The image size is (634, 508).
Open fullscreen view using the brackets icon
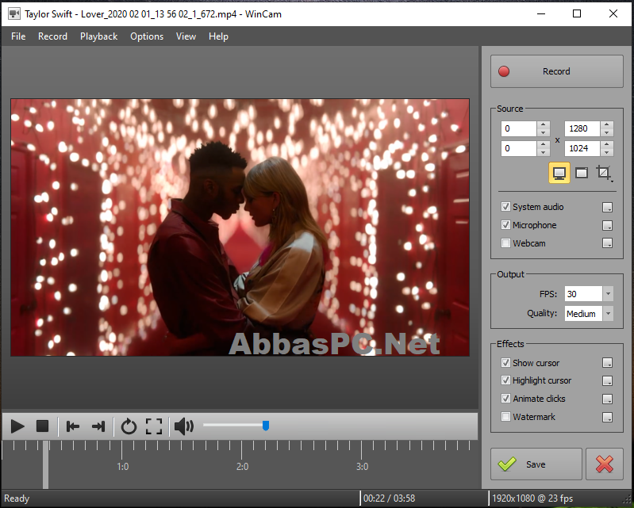(154, 426)
